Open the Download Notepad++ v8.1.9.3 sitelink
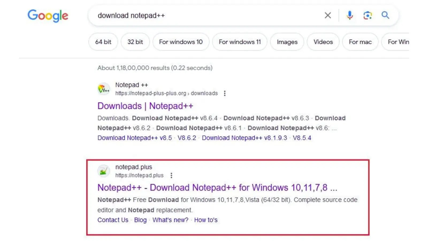428x241 pixels. (x=244, y=138)
